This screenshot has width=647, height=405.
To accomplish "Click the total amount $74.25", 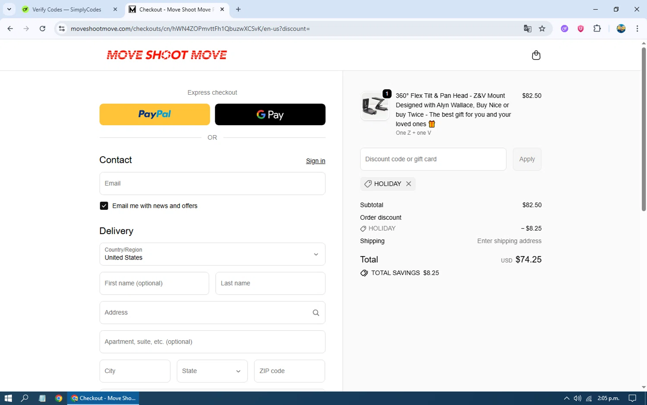I will pos(528,259).
